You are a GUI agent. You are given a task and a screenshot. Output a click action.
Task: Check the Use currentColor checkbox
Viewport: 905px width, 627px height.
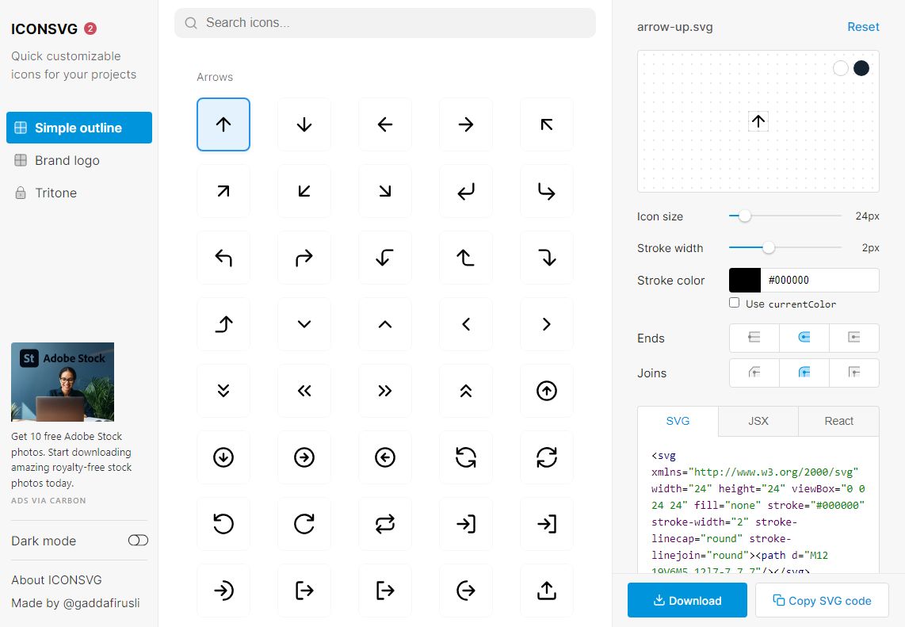734,303
